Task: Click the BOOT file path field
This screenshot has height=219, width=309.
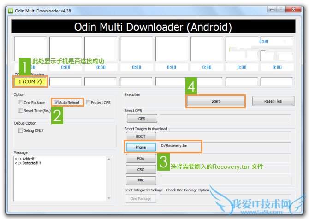Action: pyautogui.click(x=226, y=136)
